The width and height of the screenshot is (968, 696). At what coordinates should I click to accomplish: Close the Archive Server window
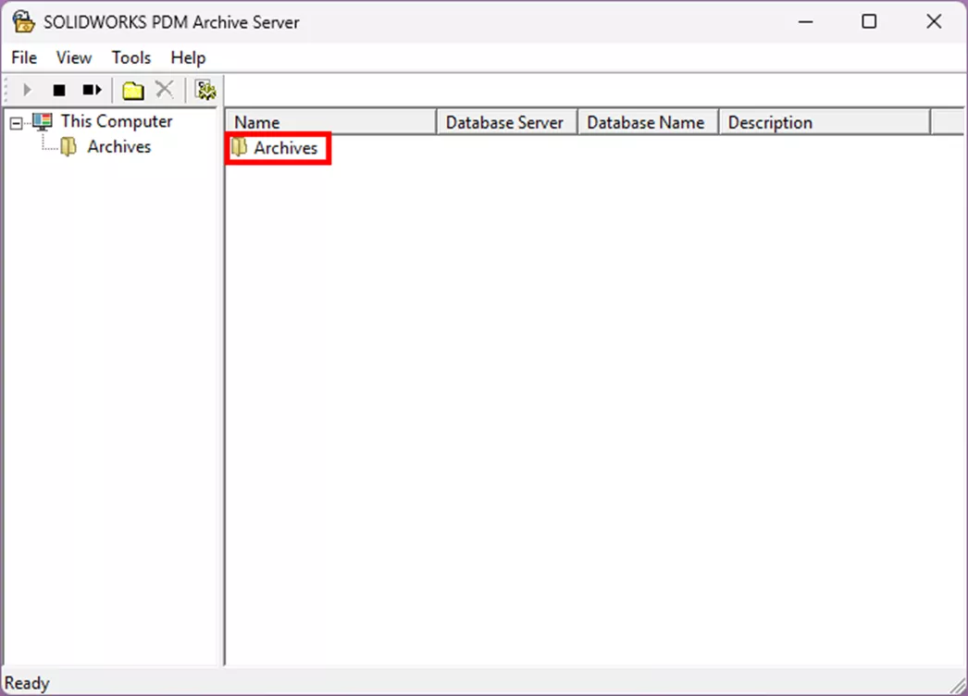pos(934,22)
